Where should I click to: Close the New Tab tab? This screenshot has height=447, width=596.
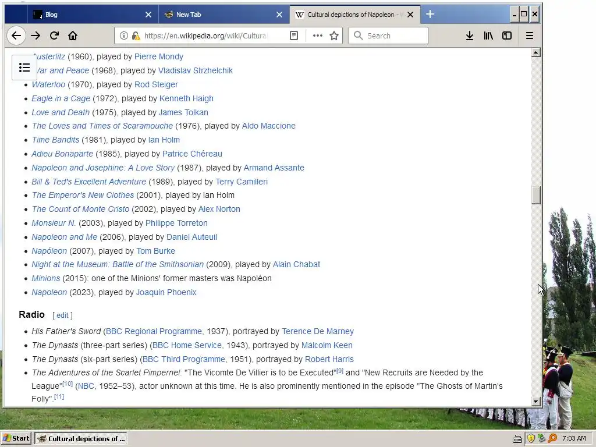coord(279,15)
